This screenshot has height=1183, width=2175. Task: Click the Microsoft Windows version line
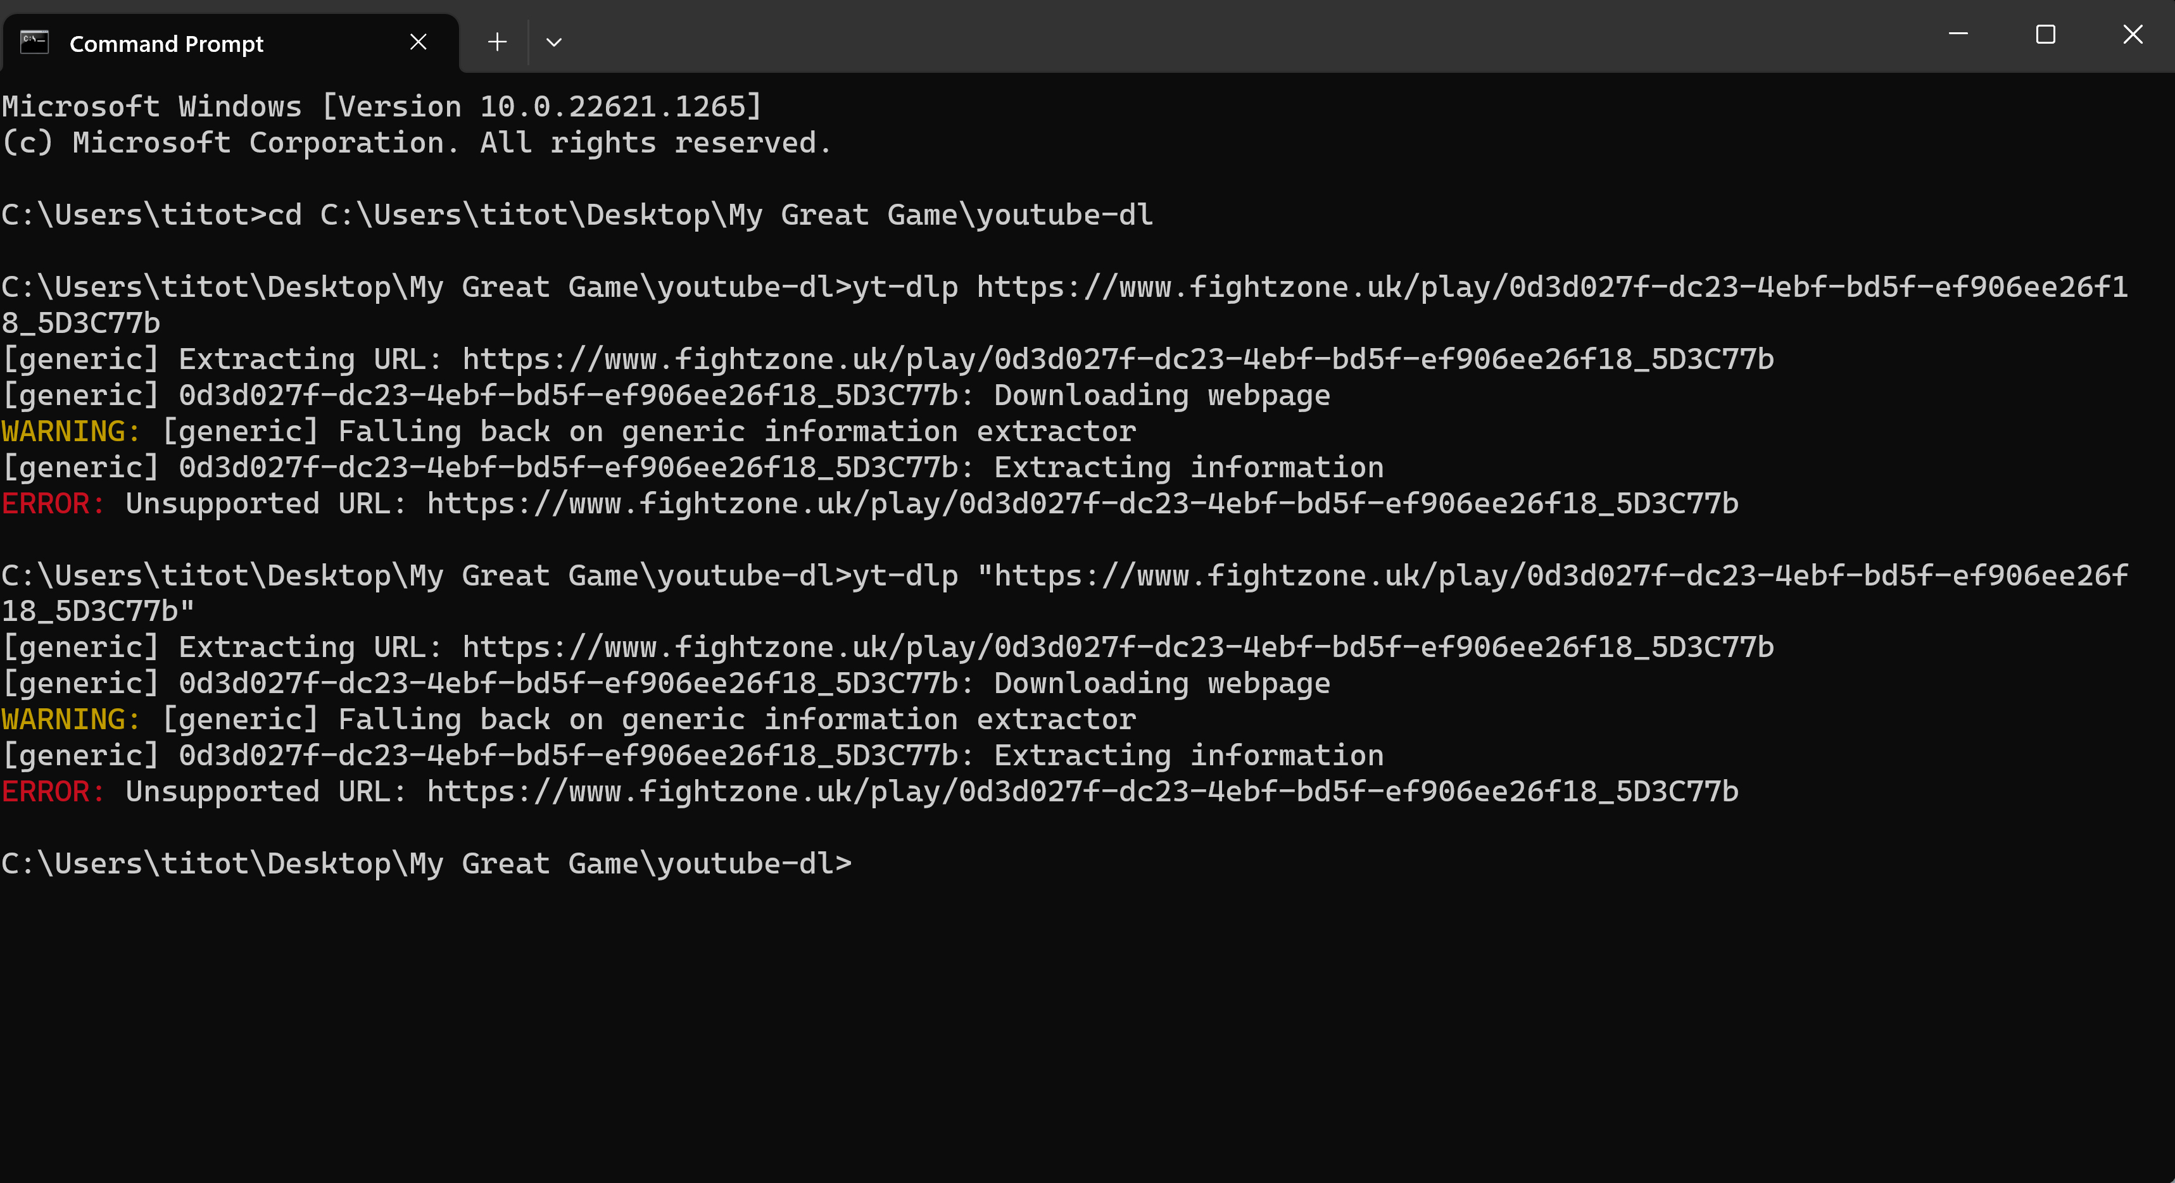(x=382, y=107)
